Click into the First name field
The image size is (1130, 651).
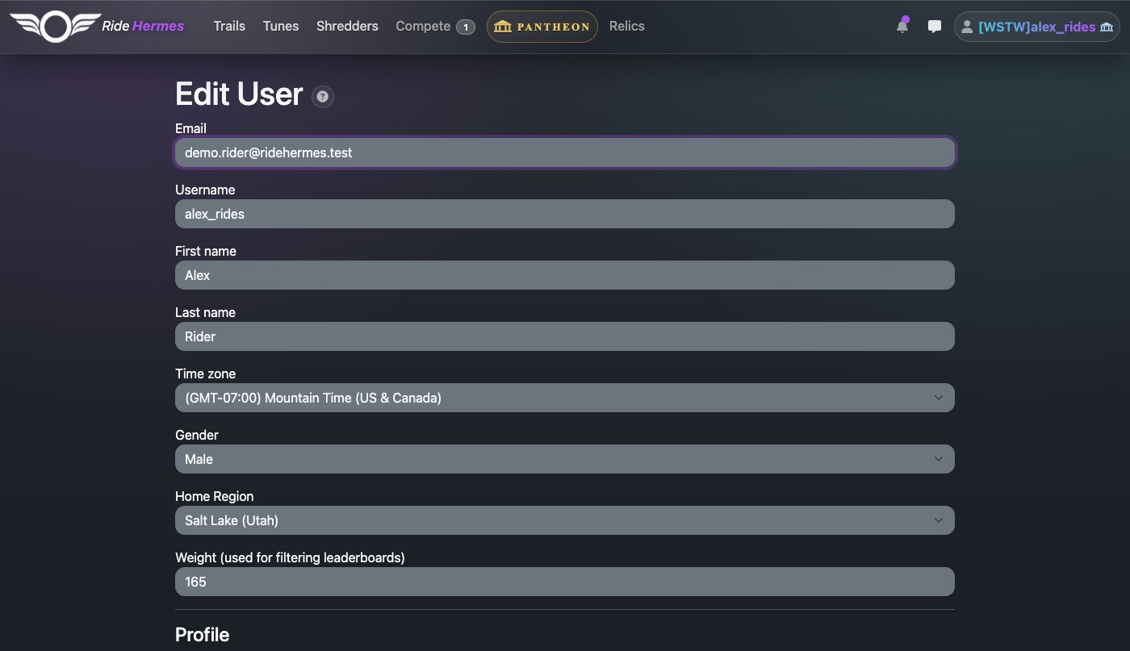click(565, 275)
